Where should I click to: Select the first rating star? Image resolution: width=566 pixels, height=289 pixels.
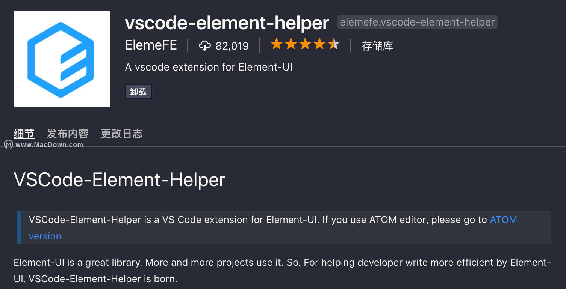277,44
